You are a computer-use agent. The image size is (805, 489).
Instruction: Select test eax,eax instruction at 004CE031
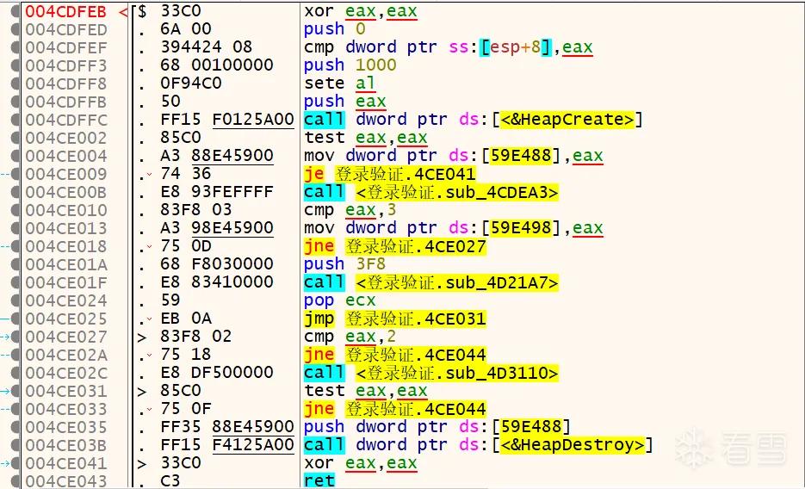366,391
